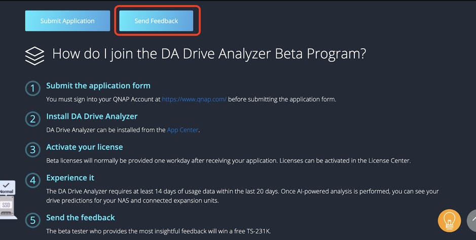Select the 'Send the feedback' step heading
This screenshot has width=476, height=240.
(x=81, y=217)
